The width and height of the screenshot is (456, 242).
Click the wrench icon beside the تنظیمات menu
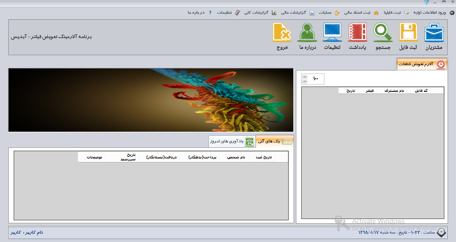tap(238, 13)
